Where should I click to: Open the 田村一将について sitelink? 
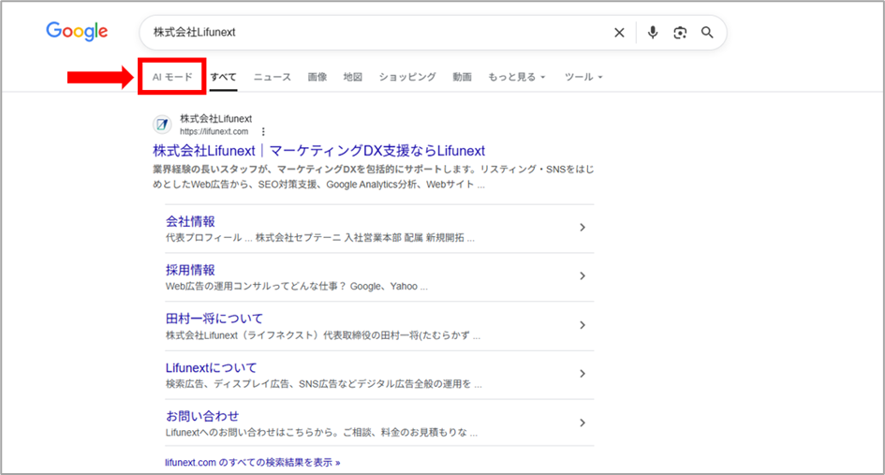click(x=214, y=319)
